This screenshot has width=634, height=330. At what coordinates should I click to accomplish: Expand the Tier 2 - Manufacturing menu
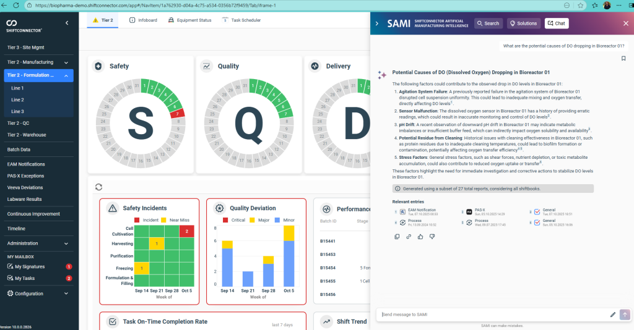(66, 62)
